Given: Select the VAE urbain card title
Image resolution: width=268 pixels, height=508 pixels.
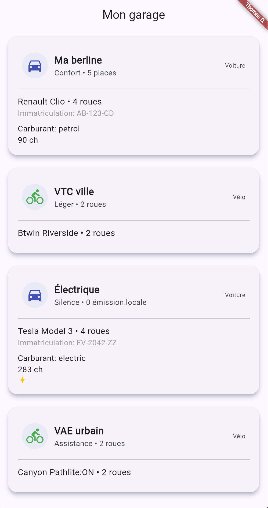Looking at the screenshot, I should point(79,431).
